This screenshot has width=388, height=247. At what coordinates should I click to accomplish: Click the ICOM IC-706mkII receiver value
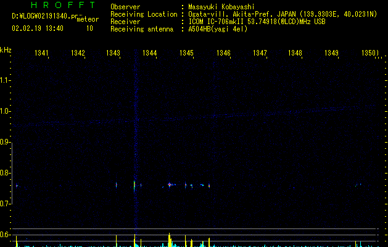pyautogui.click(x=257, y=22)
